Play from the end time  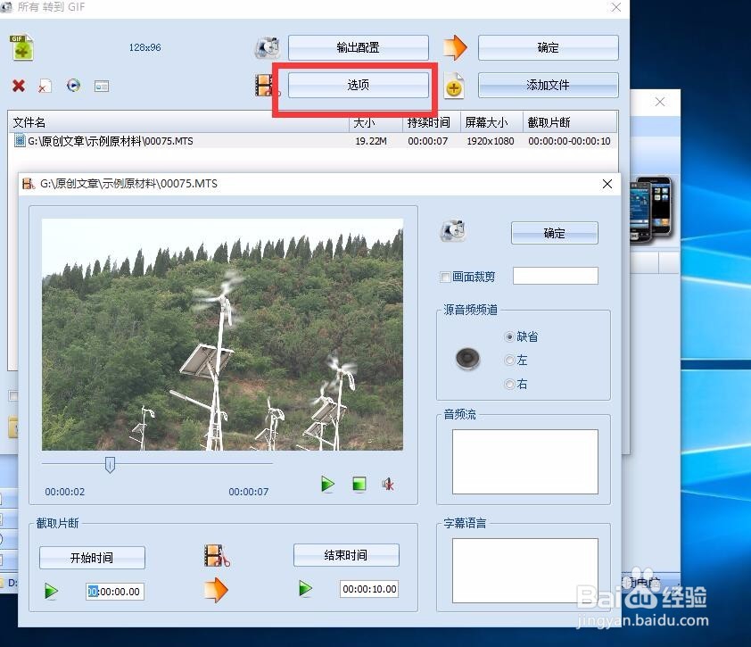(305, 588)
